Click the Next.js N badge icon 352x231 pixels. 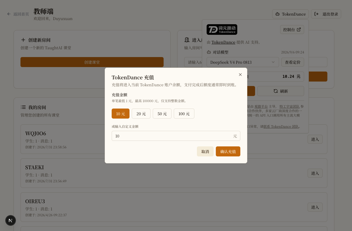pyautogui.click(x=11, y=220)
